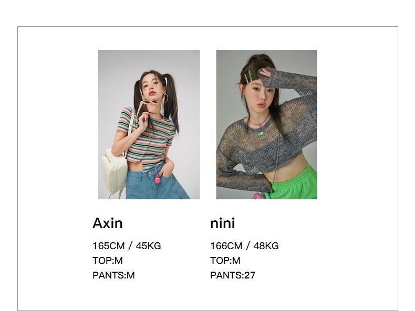Click the PANTS:M size label
415x311 pixels.
[113, 275]
